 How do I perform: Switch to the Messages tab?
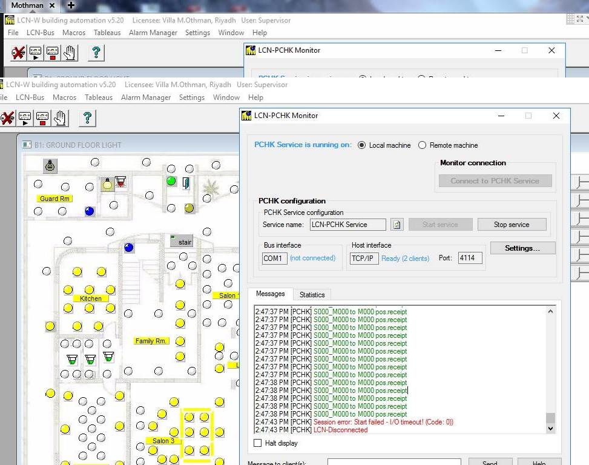[x=270, y=294]
